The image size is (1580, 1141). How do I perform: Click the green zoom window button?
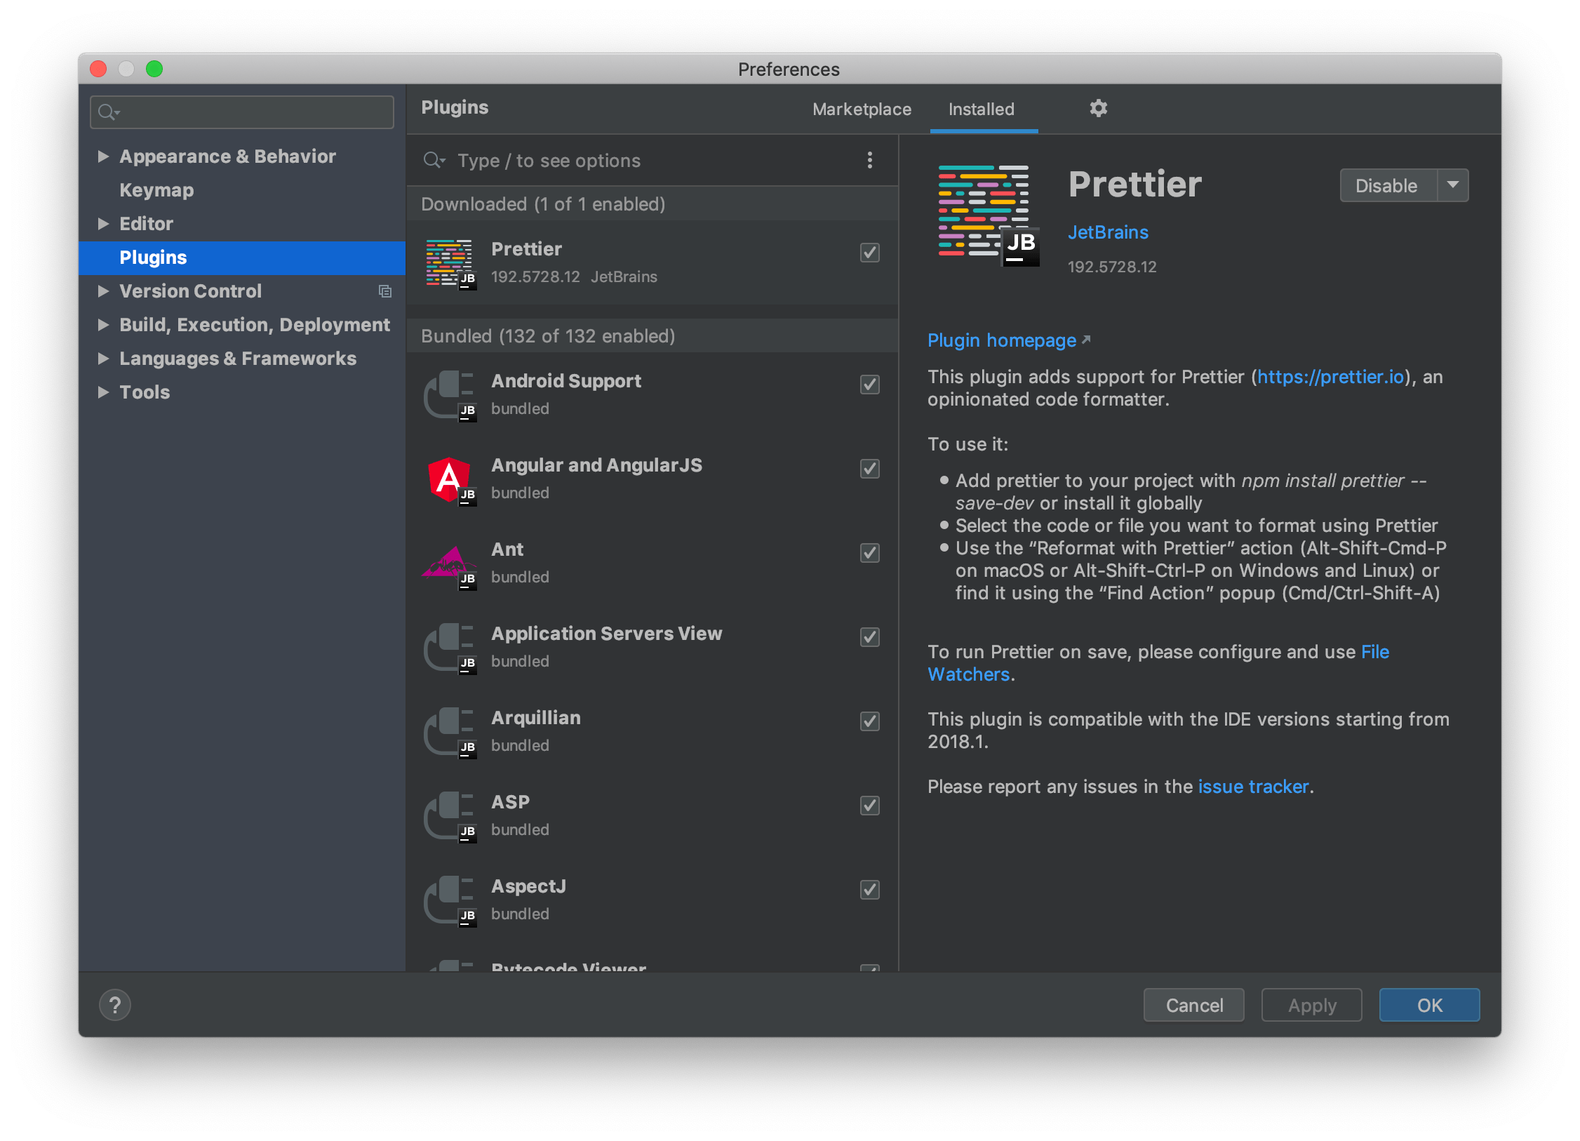[154, 69]
